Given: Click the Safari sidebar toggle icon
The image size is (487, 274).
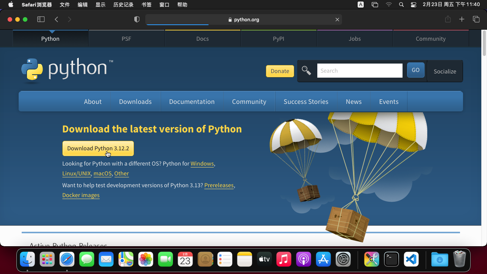Looking at the screenshot, I should coord(41,19).
